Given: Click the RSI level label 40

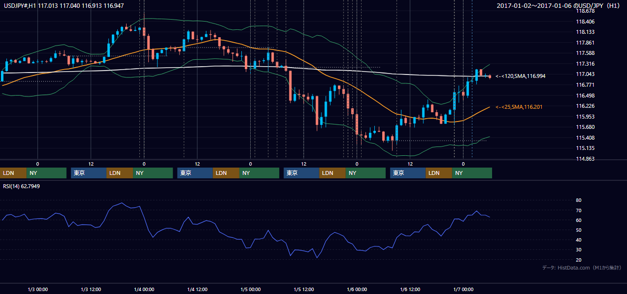Looking at the screenshot, I should [578, 240].
